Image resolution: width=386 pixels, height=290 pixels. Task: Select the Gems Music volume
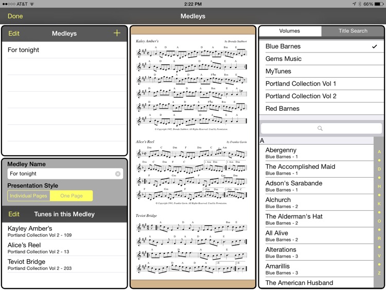tap(322, 59)
